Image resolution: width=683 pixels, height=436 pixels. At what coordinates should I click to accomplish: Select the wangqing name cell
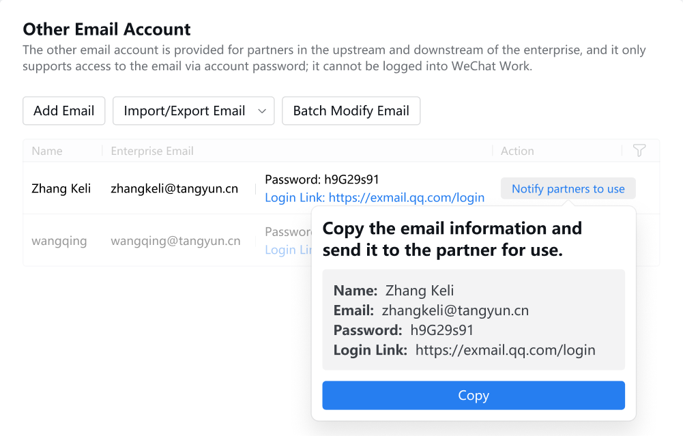[x=59, y=241]
